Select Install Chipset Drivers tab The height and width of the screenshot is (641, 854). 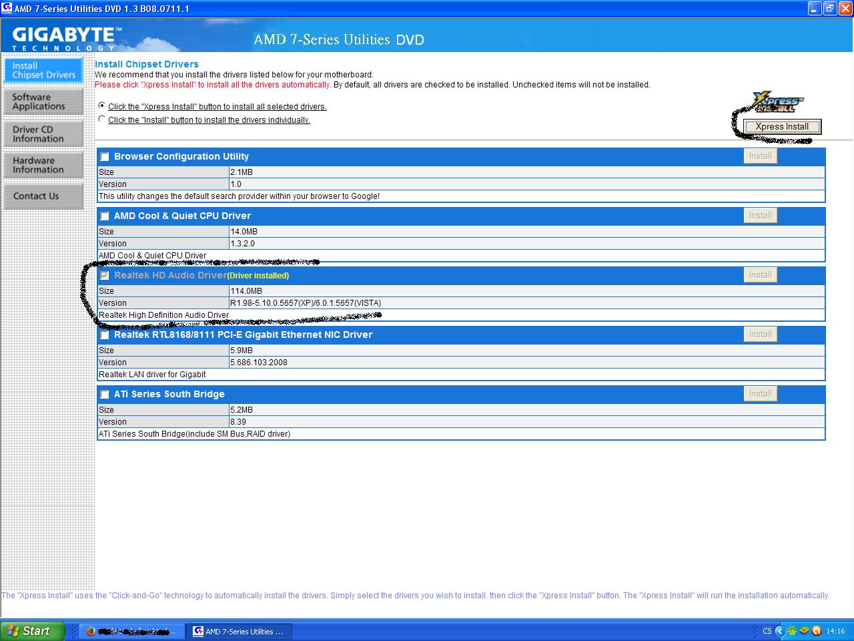click(x=43, y=70)
